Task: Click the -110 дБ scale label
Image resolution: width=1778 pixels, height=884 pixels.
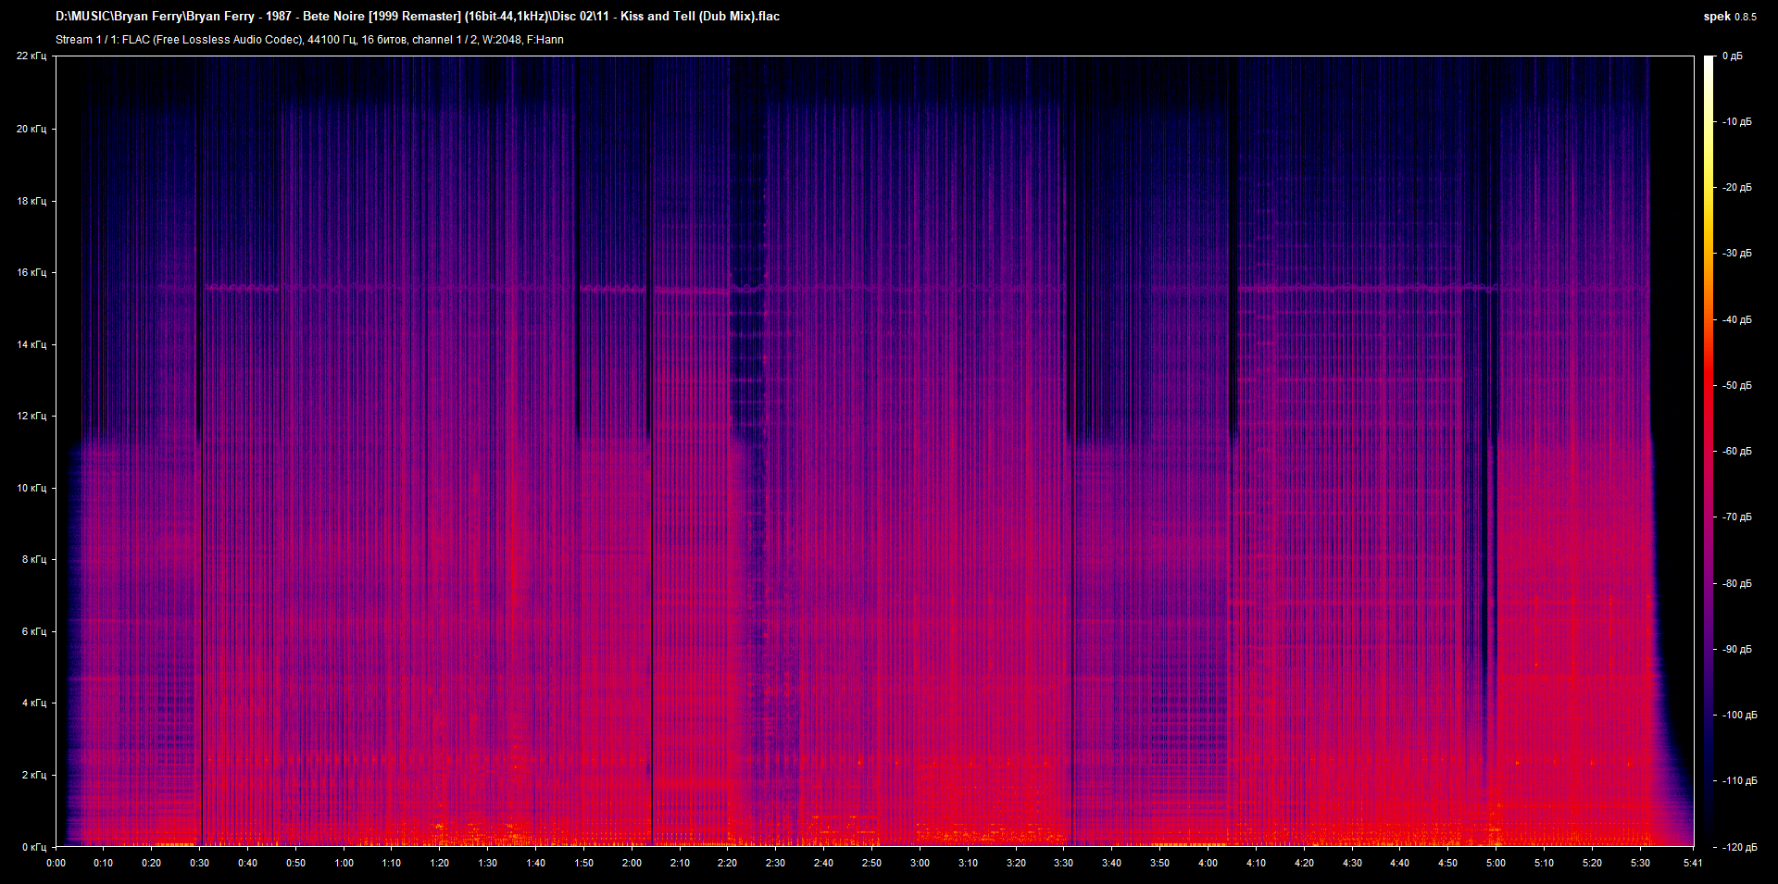Action: [x=1739, y=780]
